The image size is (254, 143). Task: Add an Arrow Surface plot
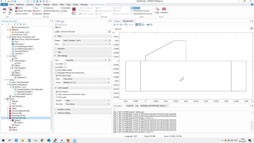(21, 14)
